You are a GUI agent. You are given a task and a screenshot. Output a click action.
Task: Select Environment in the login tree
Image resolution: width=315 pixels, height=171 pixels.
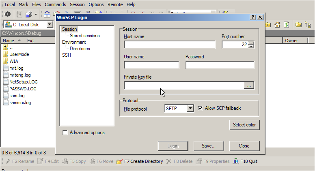(x=74, y=42)
